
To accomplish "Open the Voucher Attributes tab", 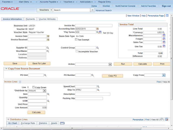I will tap(47, 19).
